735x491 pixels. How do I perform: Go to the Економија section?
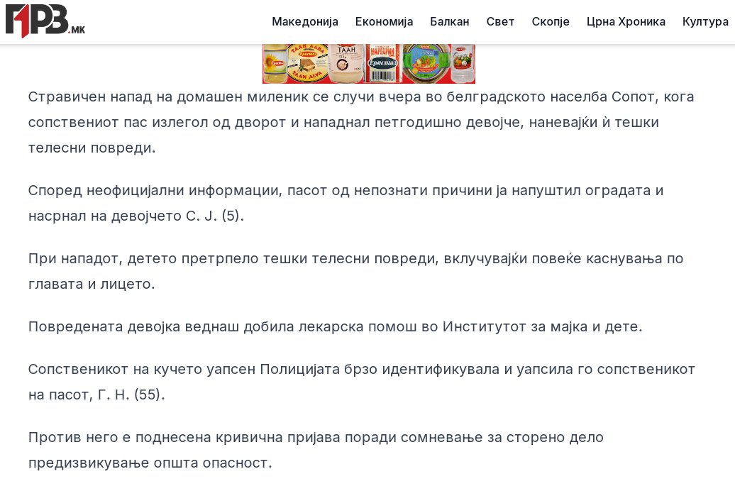[384, 21]
